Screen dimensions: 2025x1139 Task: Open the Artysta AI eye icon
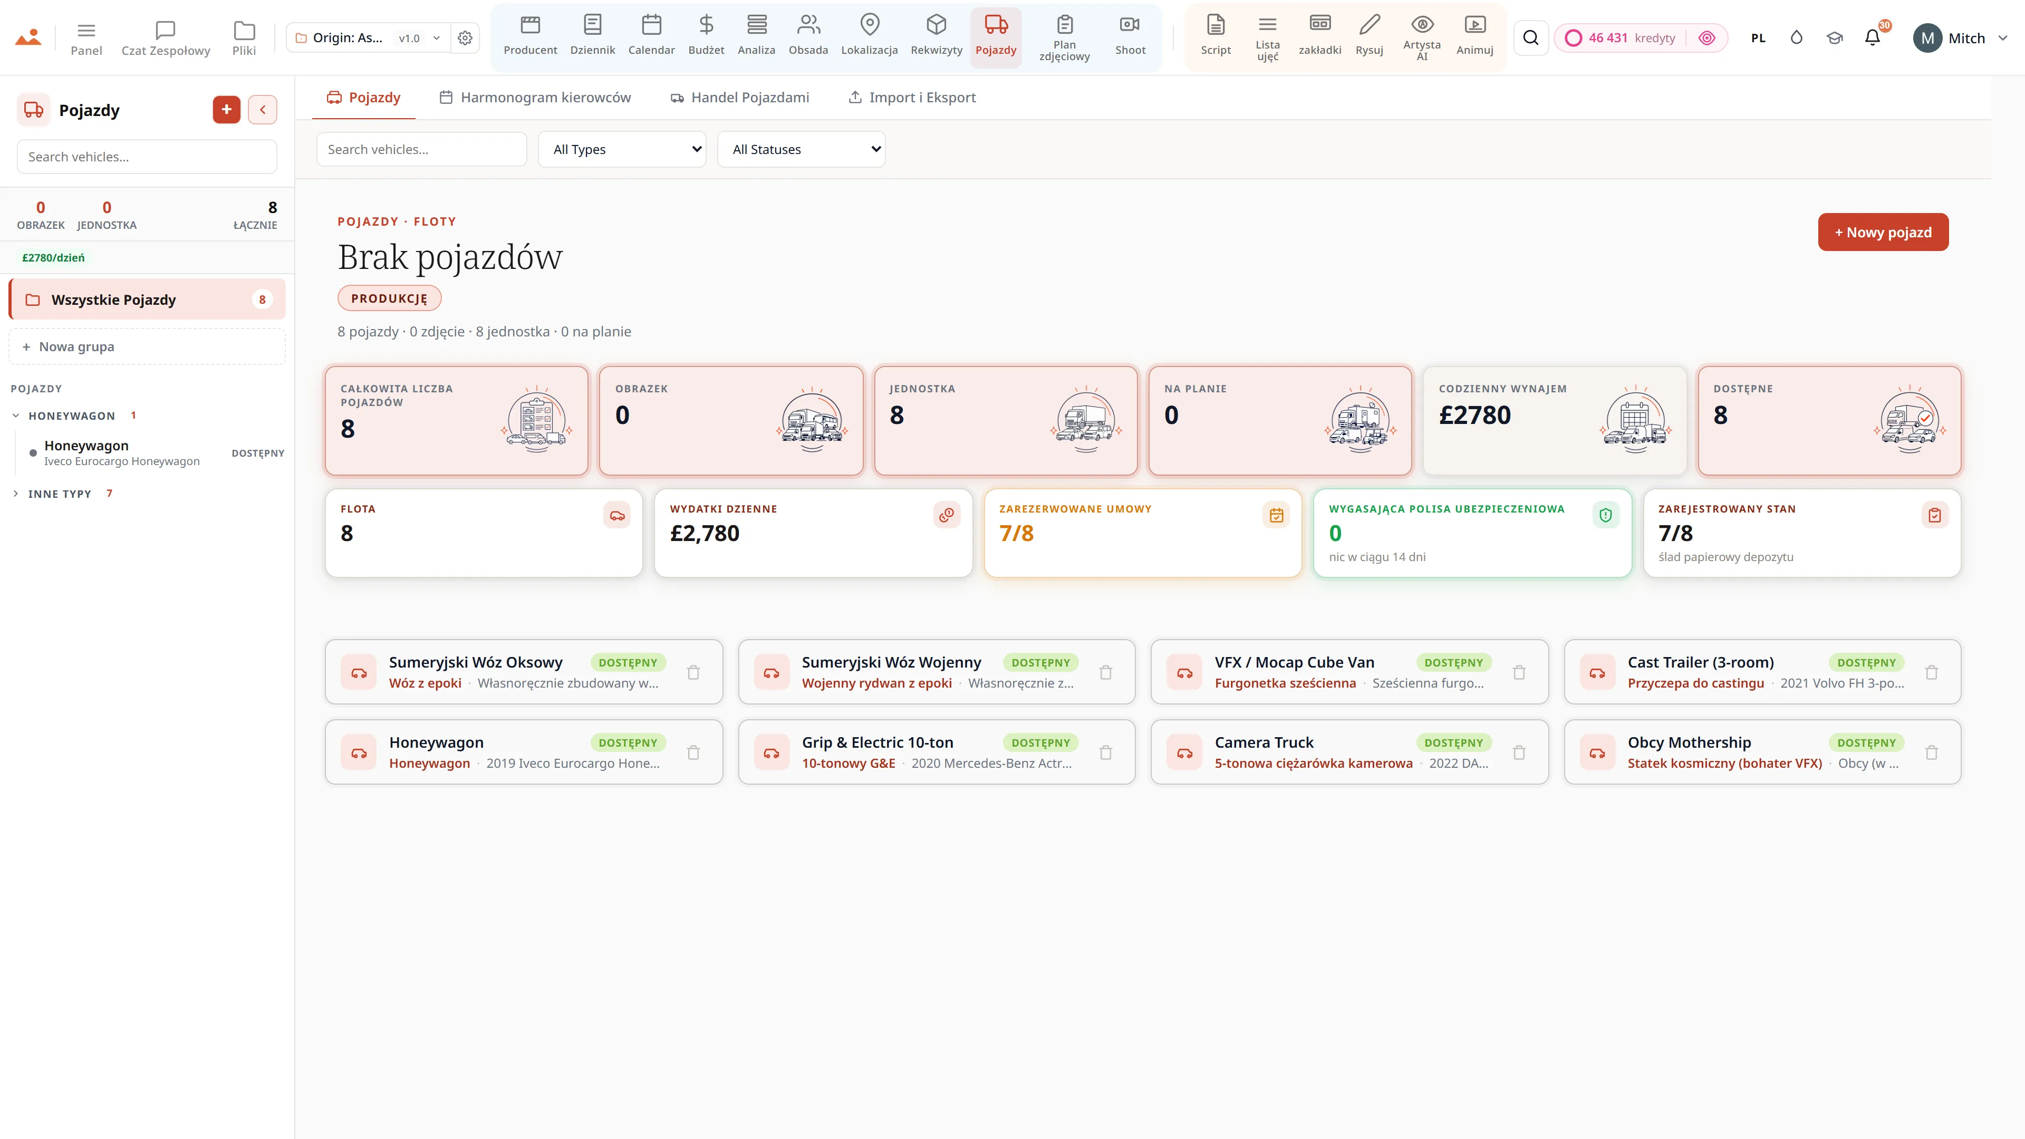coord(1421,36)
